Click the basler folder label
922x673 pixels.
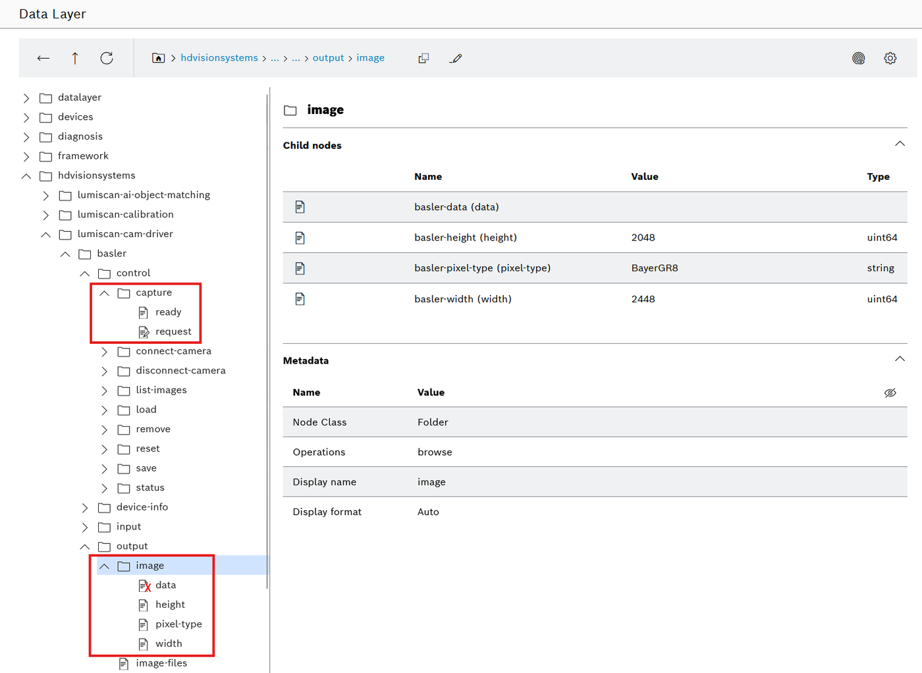111,254
